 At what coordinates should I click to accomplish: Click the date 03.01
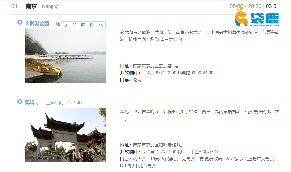click(x=272, y=6)
